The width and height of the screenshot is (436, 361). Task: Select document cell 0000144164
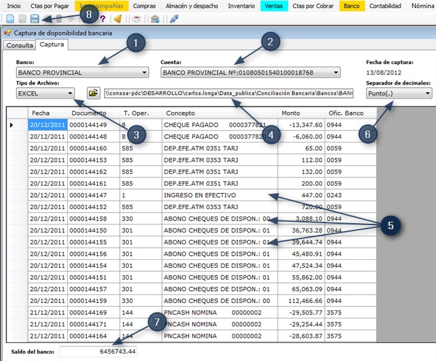coord(94,336)
